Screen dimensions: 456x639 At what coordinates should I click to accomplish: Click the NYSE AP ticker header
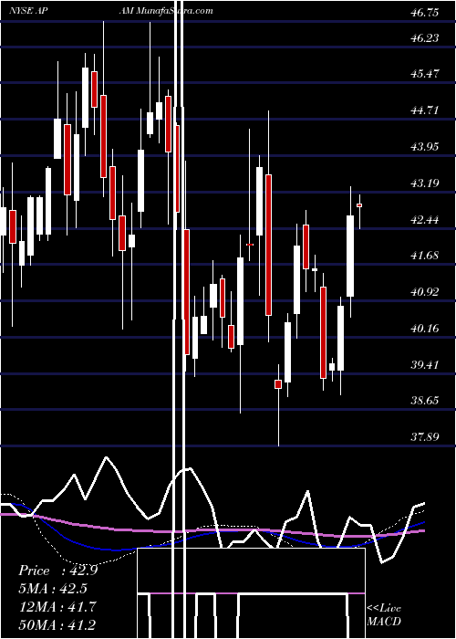(29, 11)
